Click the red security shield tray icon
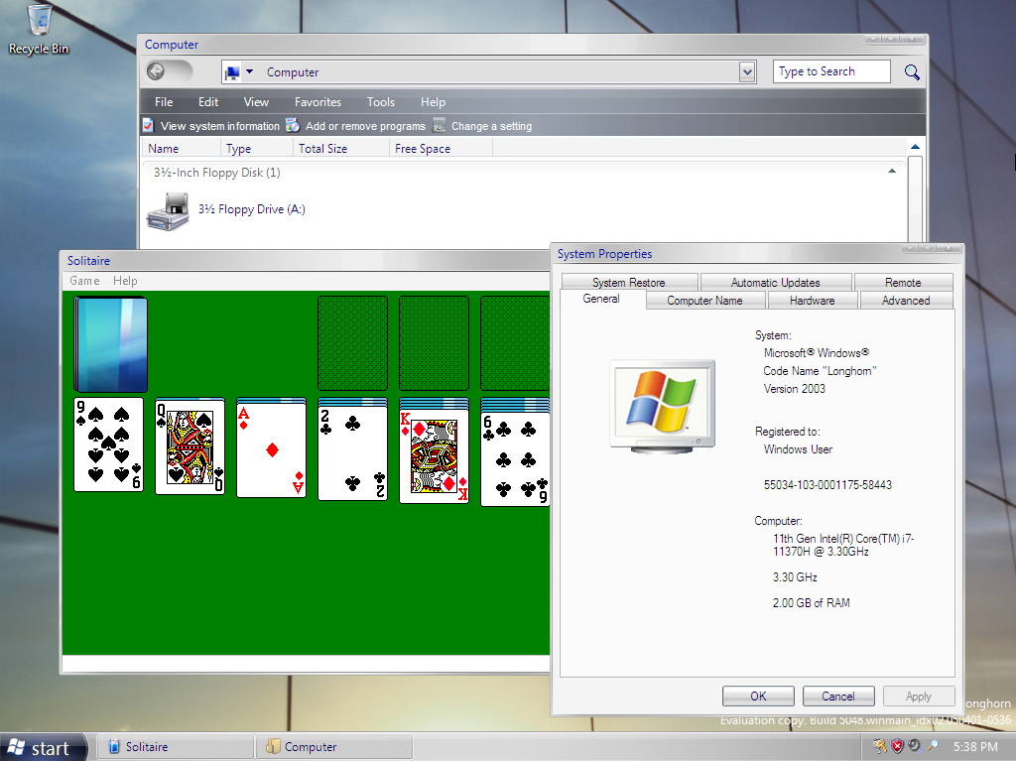This screenshot has height=761, width=1016. coord(897,746)
